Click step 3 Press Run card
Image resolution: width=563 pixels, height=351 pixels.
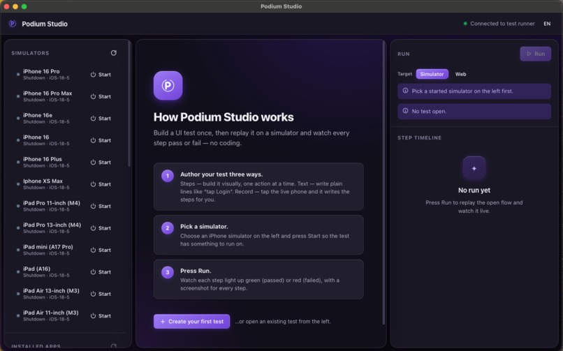(x=258, y=279)
